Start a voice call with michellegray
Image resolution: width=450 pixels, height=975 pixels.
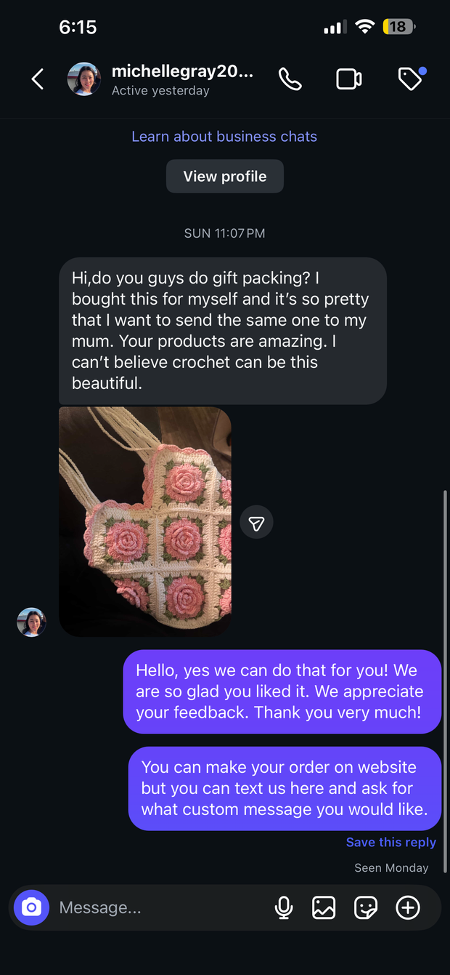pyautogui.click(x=290, y=79)
